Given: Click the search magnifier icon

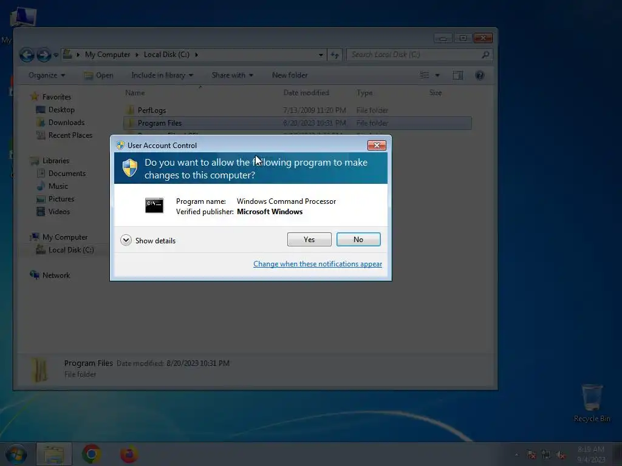Looking at the screenshot, I should [485, 55].
